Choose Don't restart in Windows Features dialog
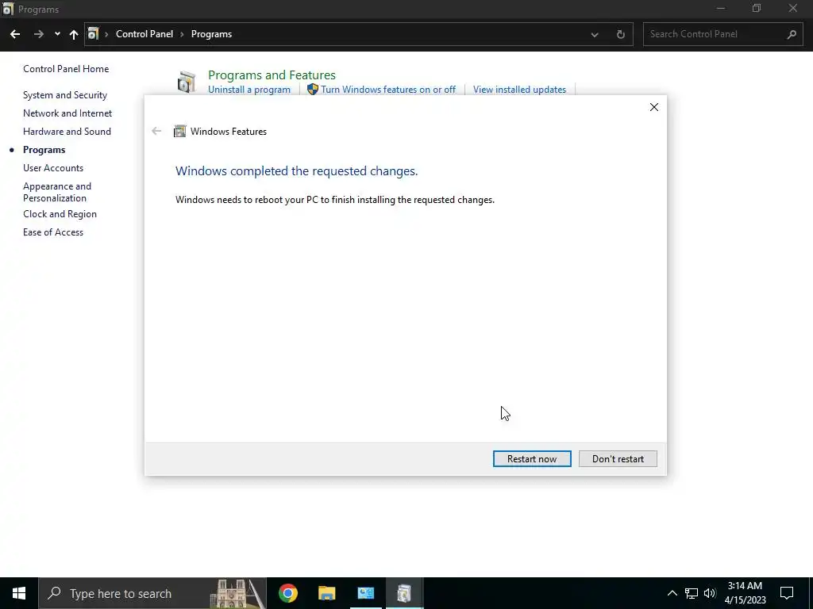813x609 pixels. click(x=618, y=459)
